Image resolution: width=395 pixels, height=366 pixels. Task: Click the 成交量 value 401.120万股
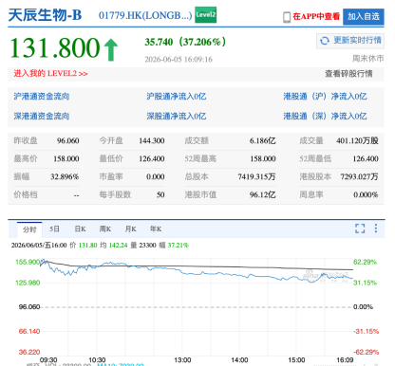(357, 140)
